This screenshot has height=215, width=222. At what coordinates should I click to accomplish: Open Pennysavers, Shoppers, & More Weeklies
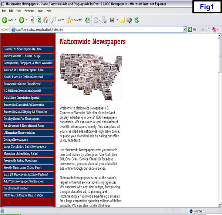tap(28, 63)
